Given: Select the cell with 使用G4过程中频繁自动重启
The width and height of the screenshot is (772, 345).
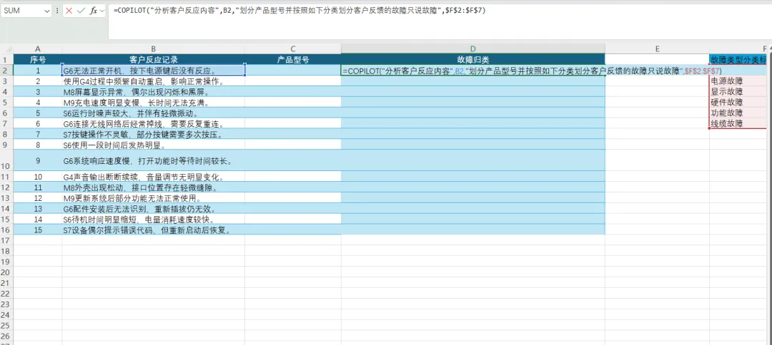Looking at the screenshot, I should coord(154,81).
